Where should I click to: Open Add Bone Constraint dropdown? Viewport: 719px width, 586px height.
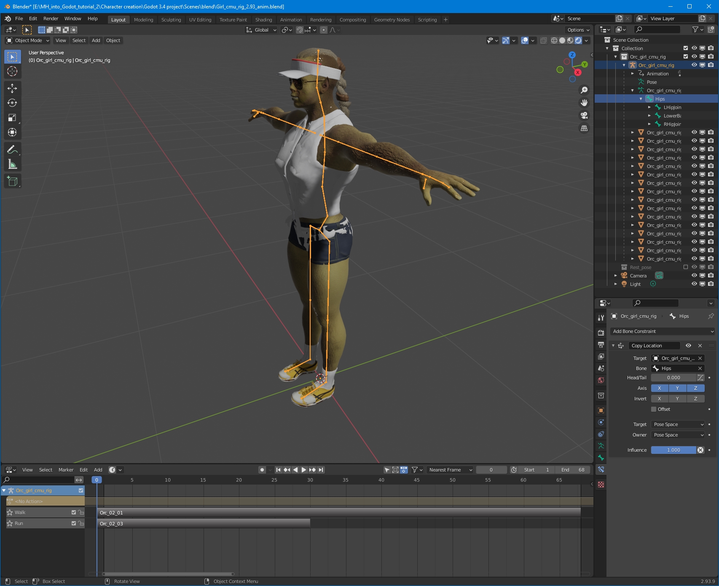coord(663,331)
